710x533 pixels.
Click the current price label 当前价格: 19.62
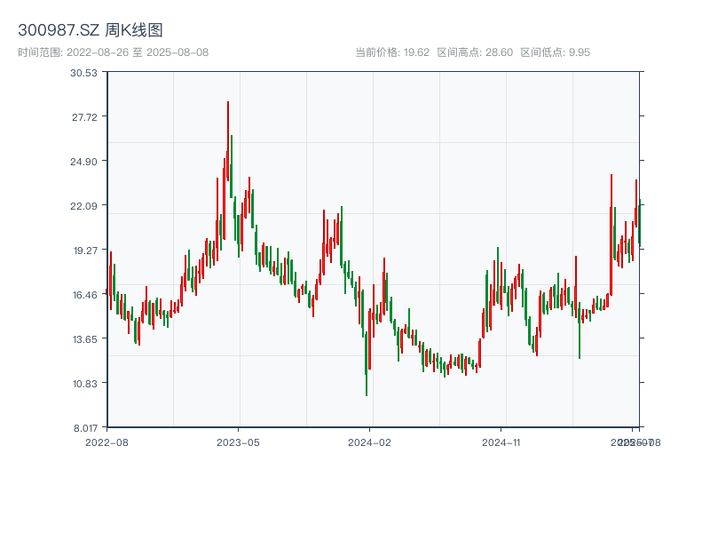[392, 52]
